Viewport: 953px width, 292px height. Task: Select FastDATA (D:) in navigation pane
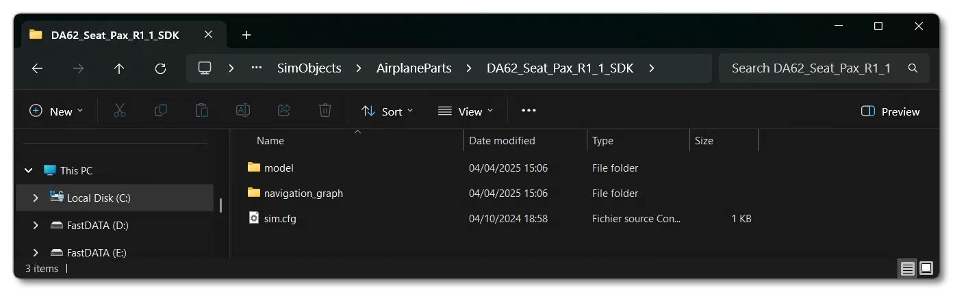click(x=97, y=225)
